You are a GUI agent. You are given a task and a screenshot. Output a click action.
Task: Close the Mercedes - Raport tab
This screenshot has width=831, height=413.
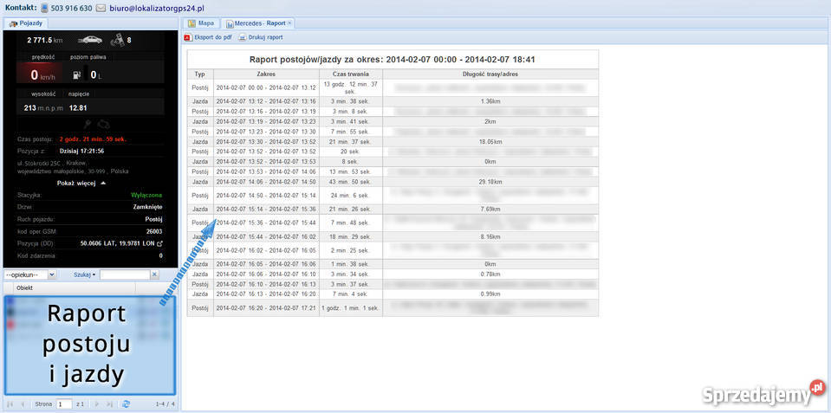[289, 23]
